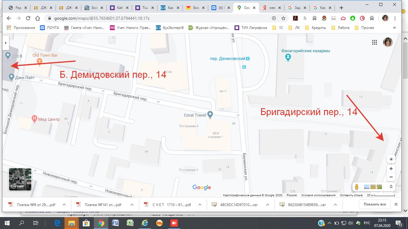Screen dimensions: 408x229
Task: Open the ЛК bookmarks folder
Action: pyautogui.click(x=294, y=28)
